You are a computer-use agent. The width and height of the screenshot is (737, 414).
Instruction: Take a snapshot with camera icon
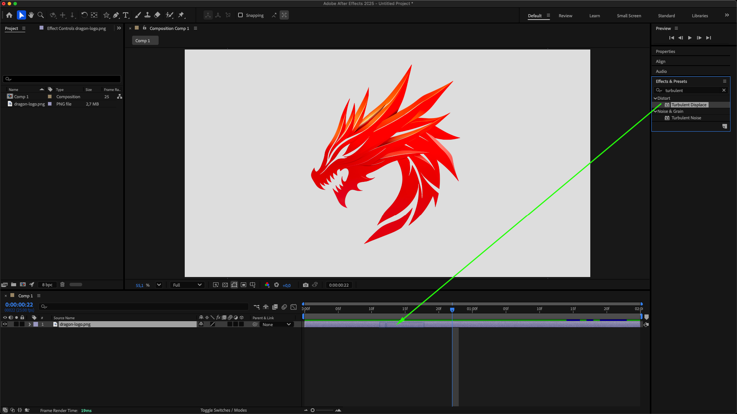click(305, 285)
